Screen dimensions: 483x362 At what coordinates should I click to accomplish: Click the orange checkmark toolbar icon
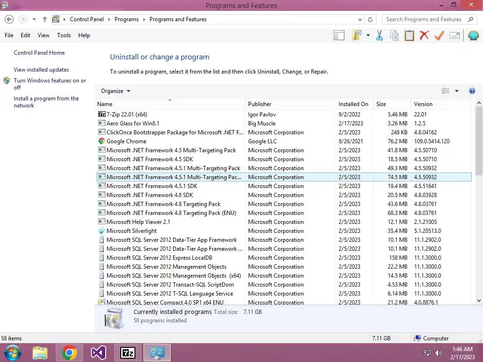click(439, 35)
